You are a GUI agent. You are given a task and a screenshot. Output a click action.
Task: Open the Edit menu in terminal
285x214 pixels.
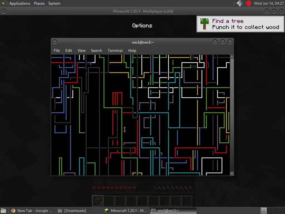tap(69, 51)
